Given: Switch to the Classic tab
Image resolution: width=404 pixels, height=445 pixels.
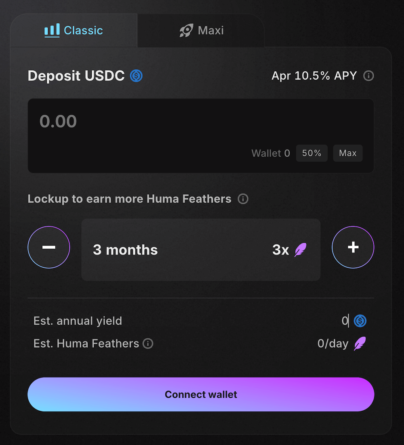Looking at the screenshot, I should click(x=74, y=31).
